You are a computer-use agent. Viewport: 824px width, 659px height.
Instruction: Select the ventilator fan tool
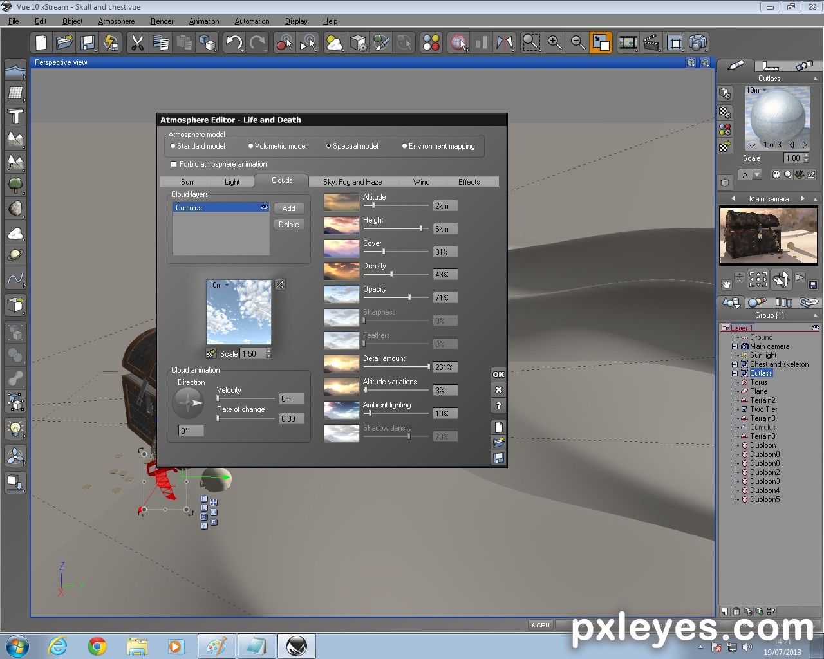tap(15, 456)
